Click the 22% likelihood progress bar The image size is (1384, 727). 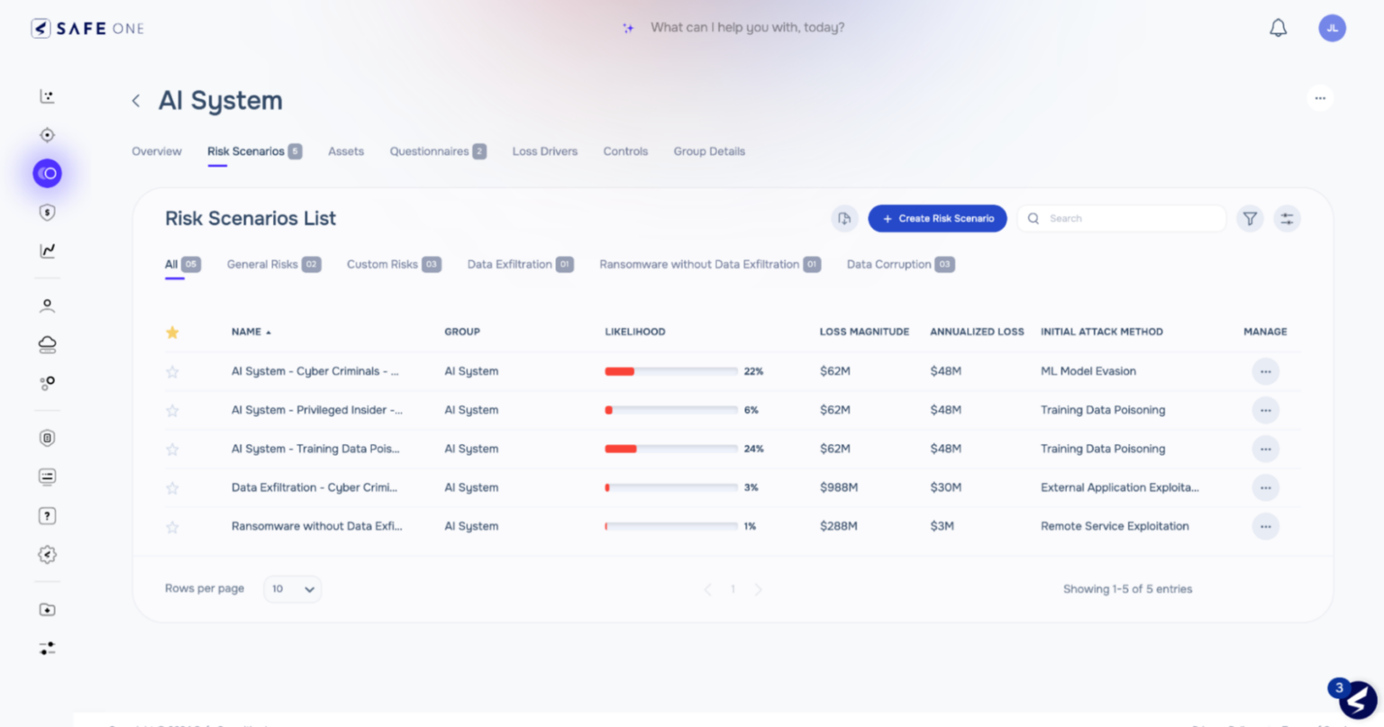[670, 370]
